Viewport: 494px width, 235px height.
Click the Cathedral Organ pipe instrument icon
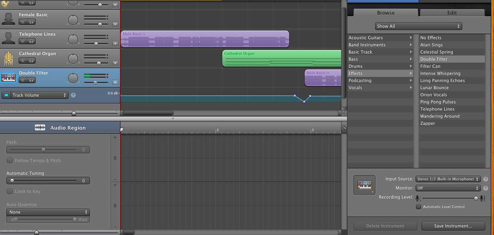pos(9,58)
